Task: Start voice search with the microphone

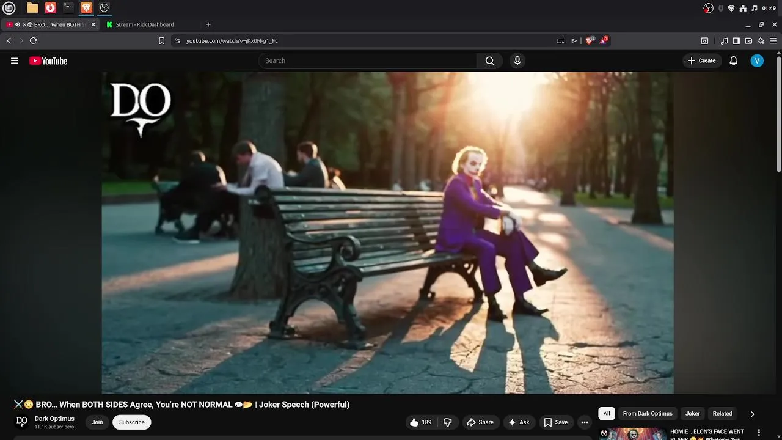Action: tap(517, 61)
